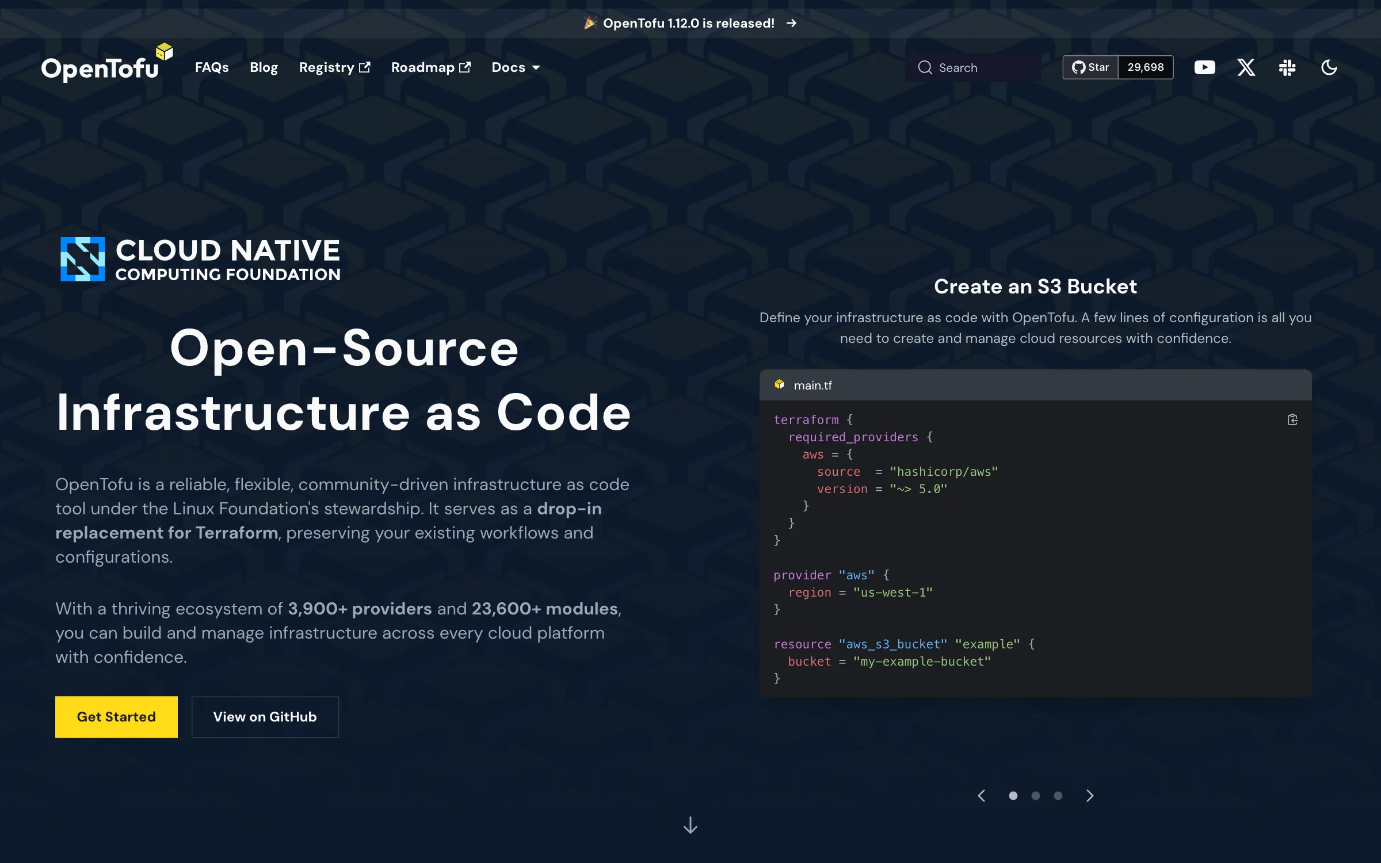Click the "hashicorp/aws" source string

(x=944, y=472)
